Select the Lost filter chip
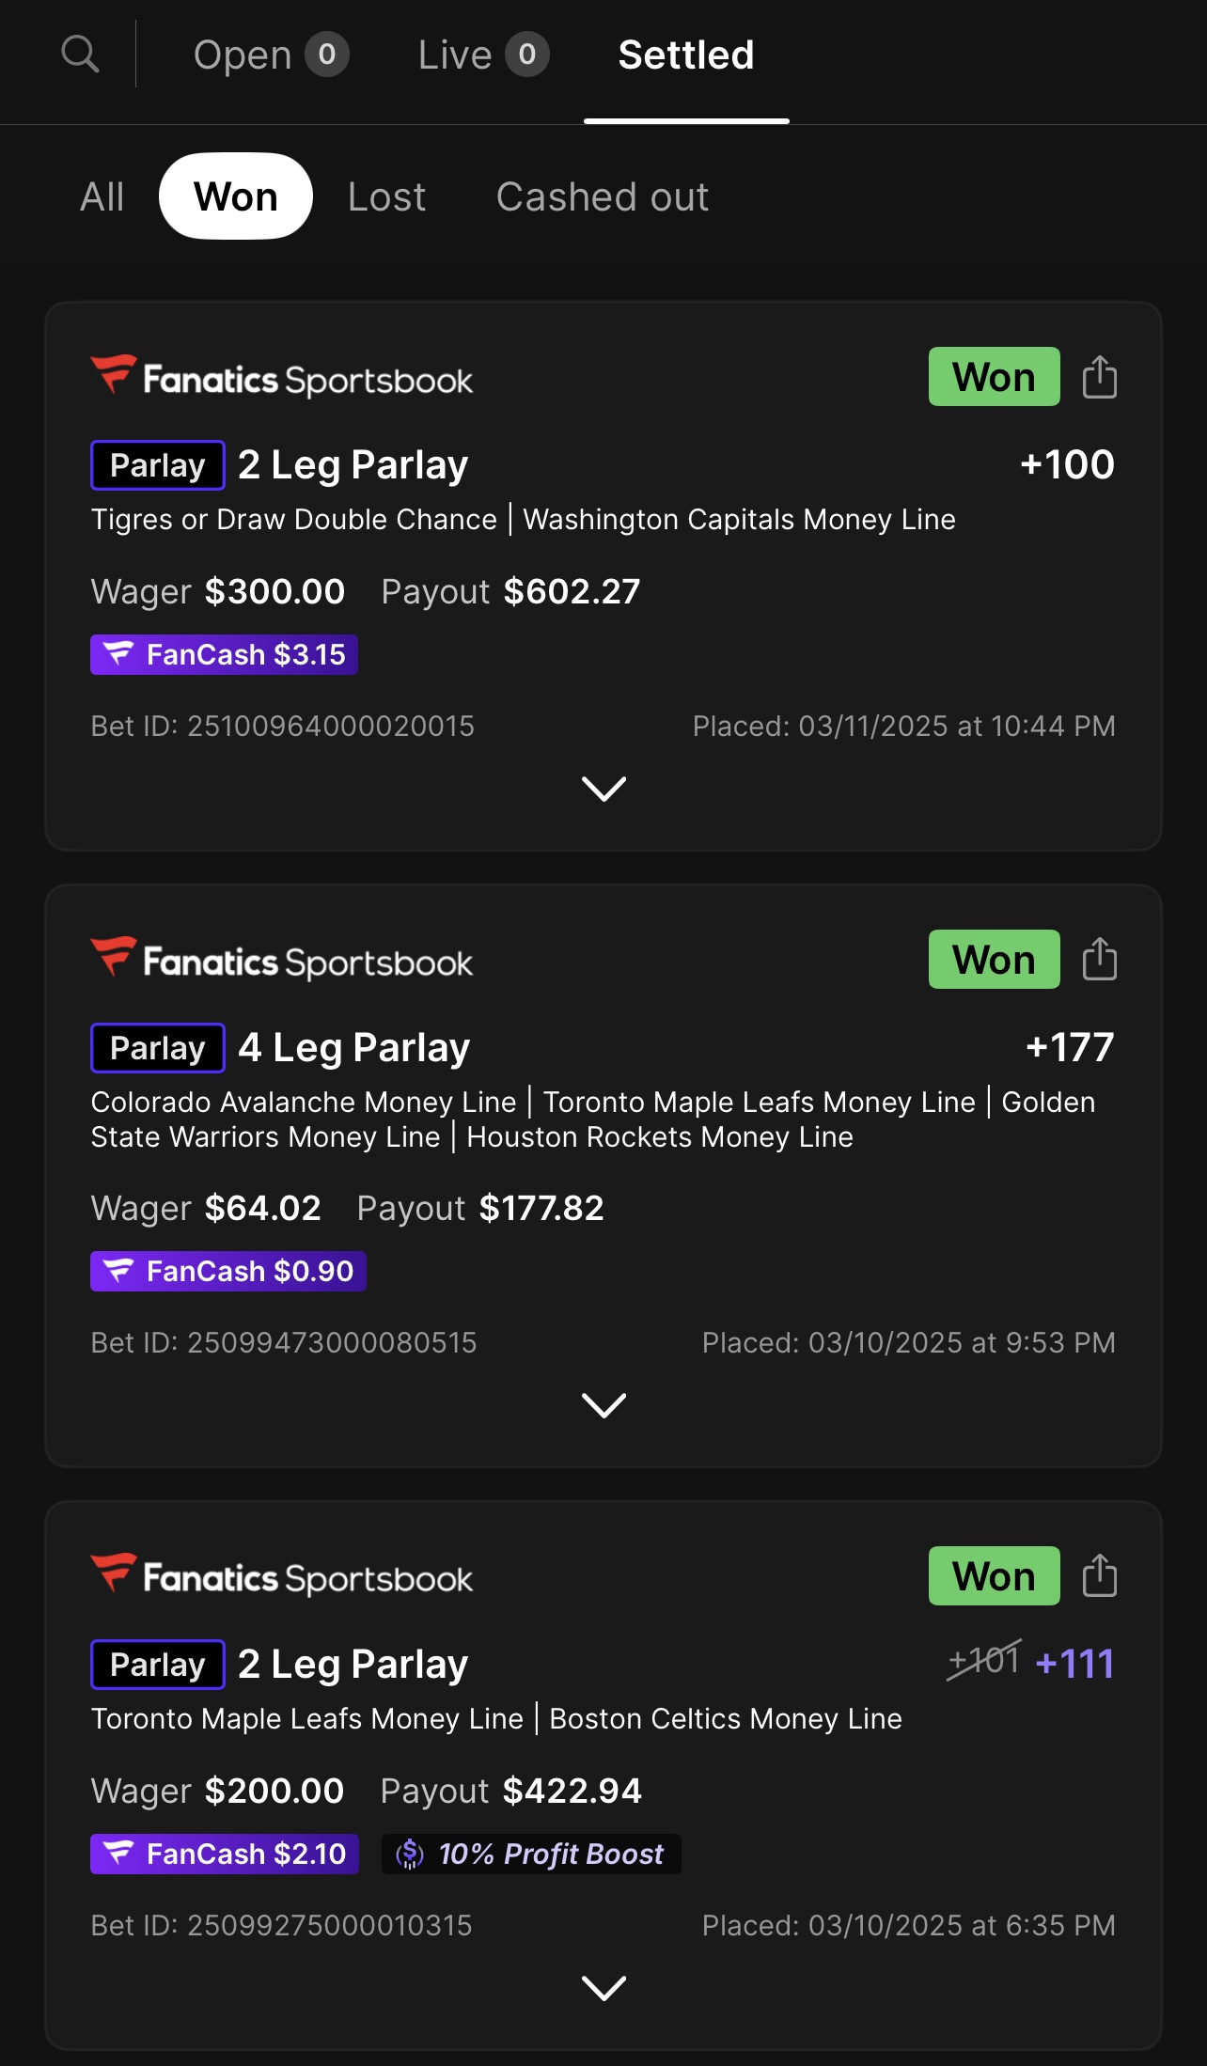 (386, 196)
